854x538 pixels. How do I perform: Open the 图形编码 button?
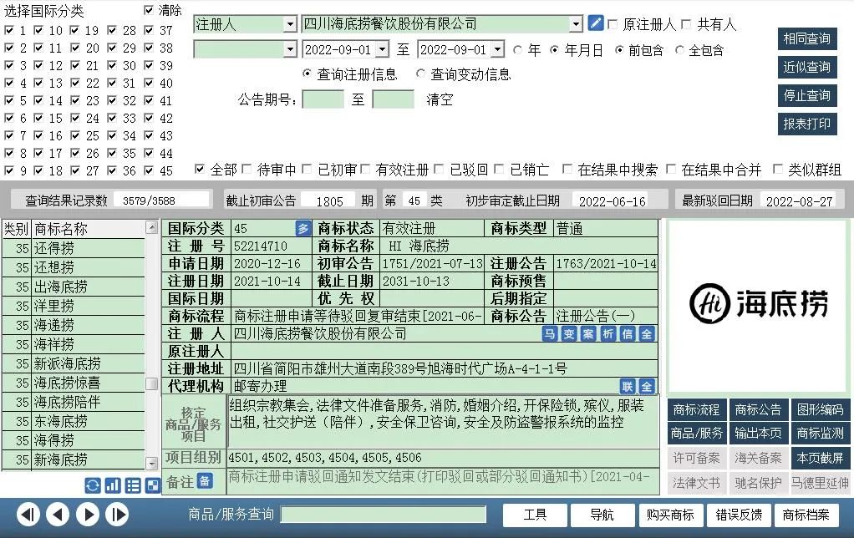(x=821, y=409)
